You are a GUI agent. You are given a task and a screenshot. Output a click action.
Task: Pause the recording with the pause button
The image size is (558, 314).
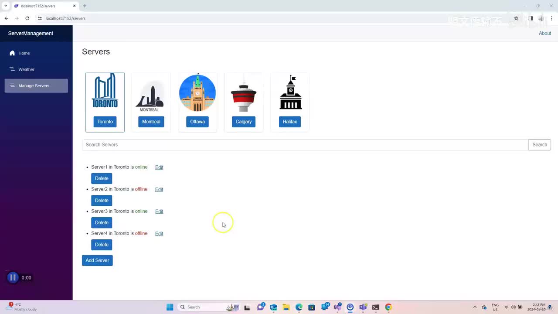tap(13, 277)
